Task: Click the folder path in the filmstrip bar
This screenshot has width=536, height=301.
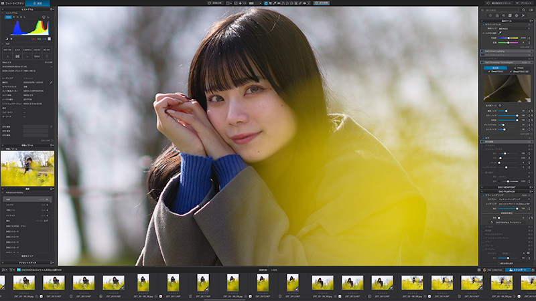Action: (40, 270)
